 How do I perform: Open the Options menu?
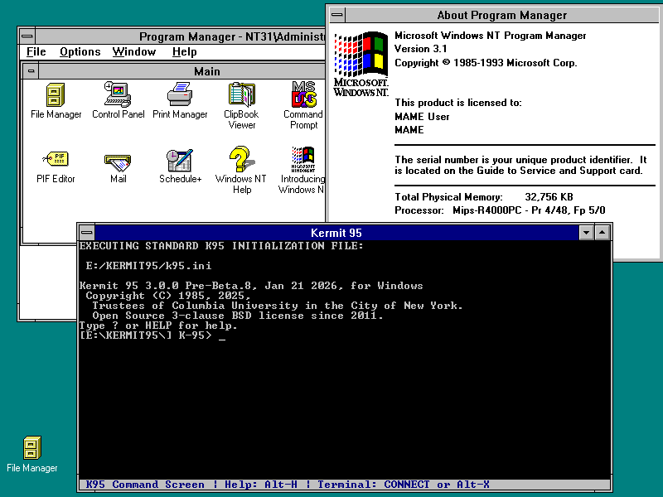80,52
